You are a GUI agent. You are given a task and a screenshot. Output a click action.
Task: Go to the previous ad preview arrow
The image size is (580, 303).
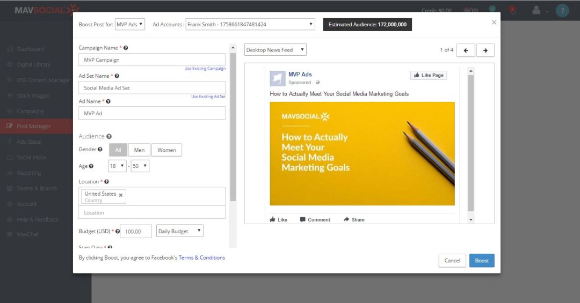tap(466, 50)
